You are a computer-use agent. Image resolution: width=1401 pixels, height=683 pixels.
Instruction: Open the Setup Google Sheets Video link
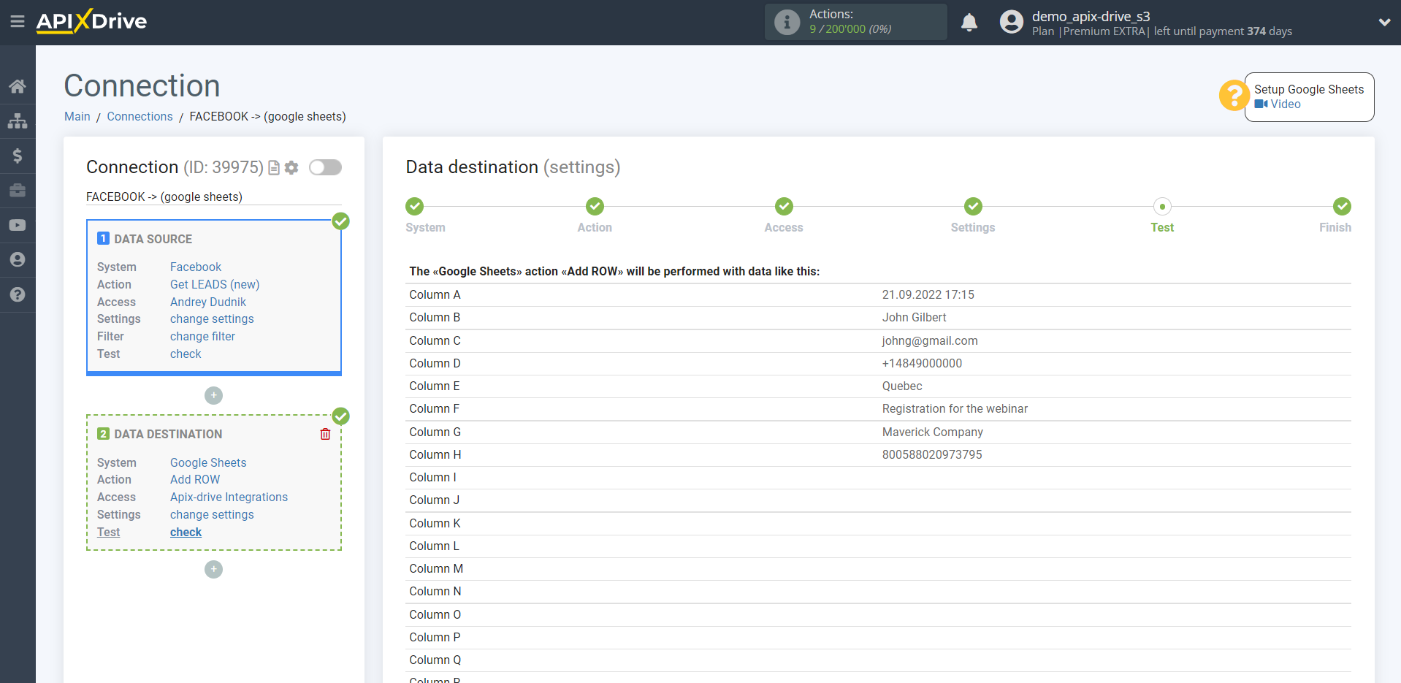1278,104
